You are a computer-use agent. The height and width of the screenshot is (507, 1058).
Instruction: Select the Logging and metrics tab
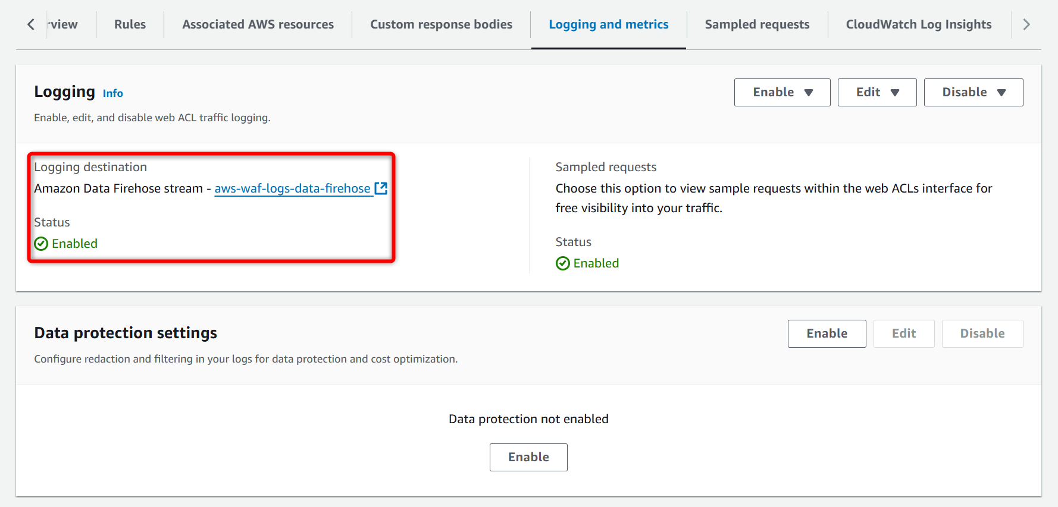pyautogui.click(x=608, y=24)
